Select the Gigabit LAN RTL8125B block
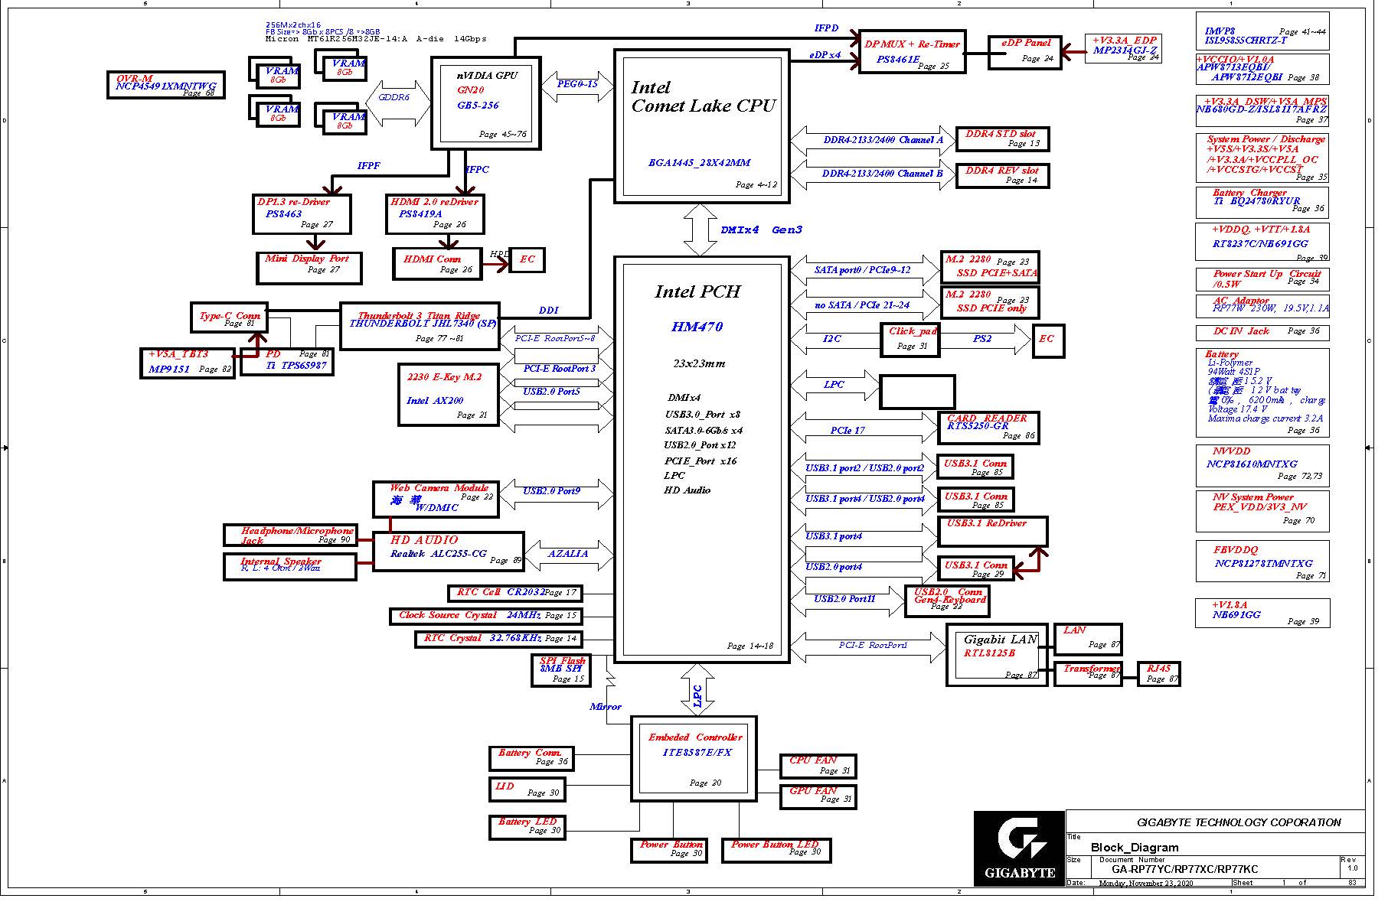Image resolution: width=1388 pixels, height=905 pixels. pyautogui.click(x=997, y=656)
